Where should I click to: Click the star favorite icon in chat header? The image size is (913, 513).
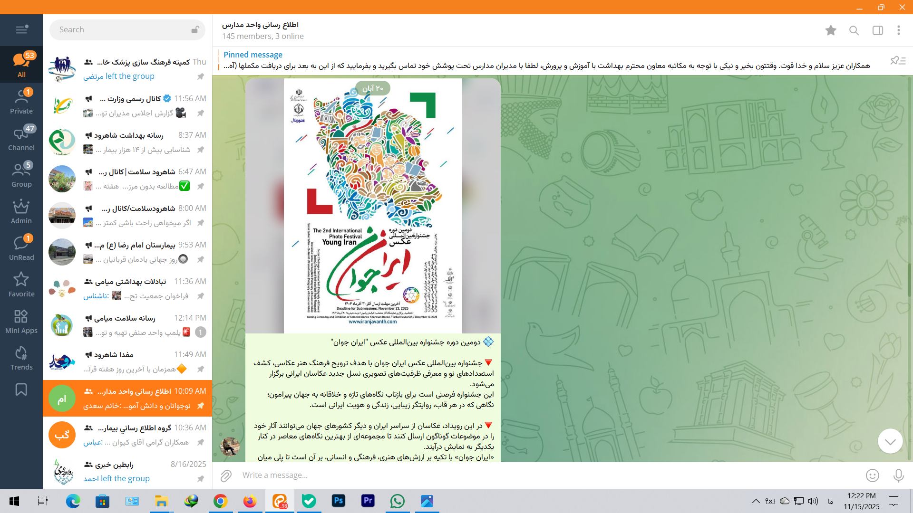point(831,30)
